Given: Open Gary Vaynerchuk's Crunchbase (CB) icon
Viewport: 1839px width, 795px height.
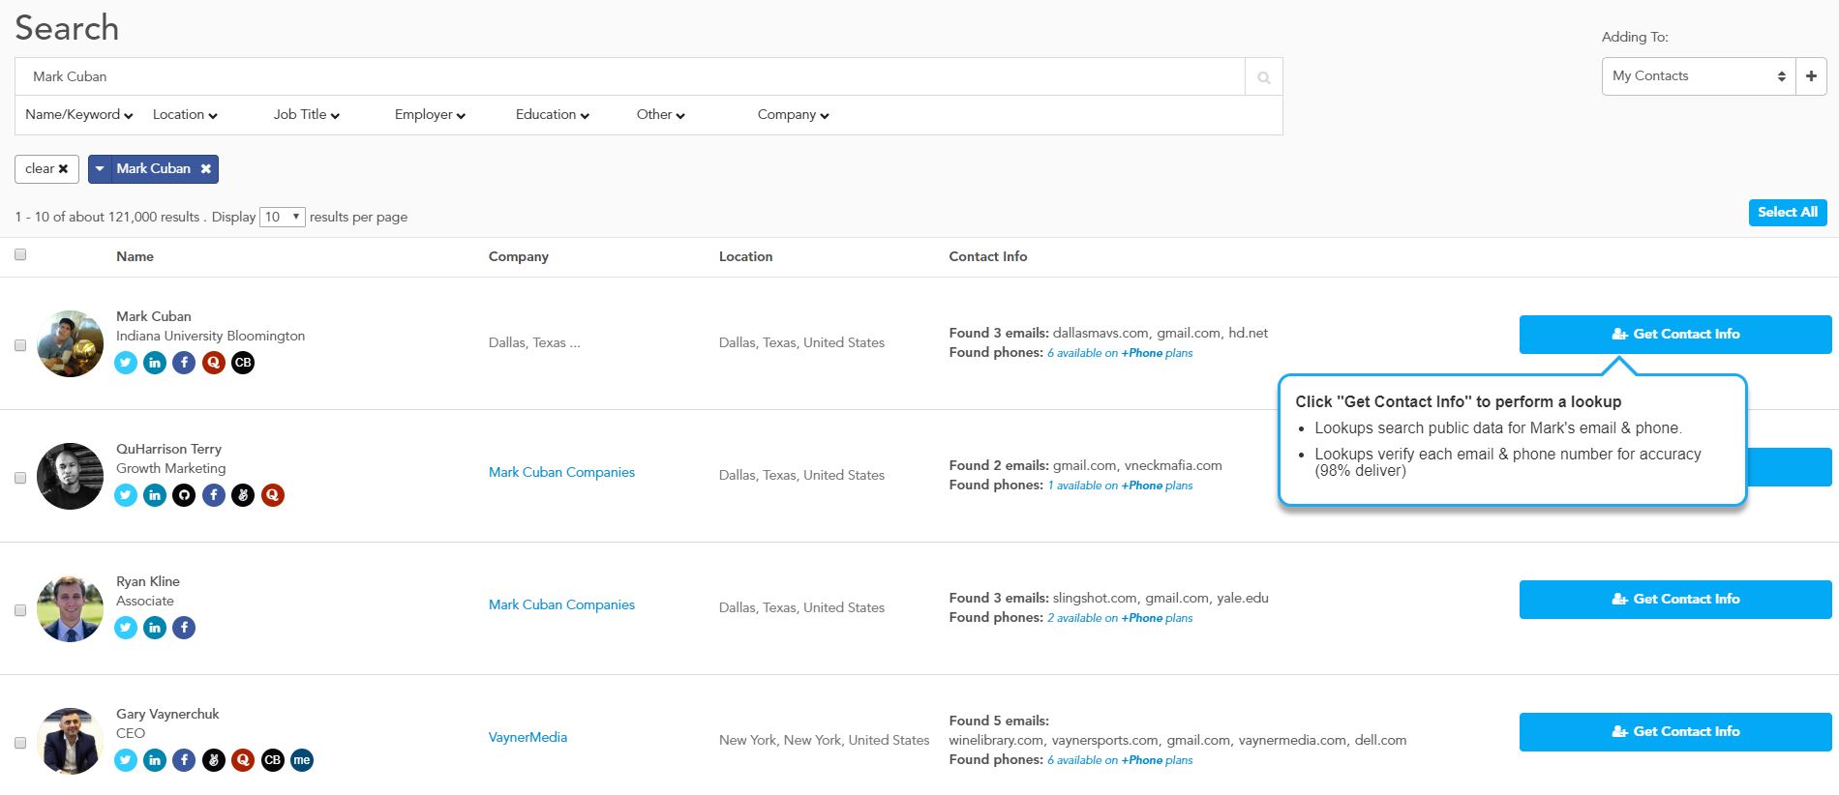Looking at the screenshot, I should (273, 760).
